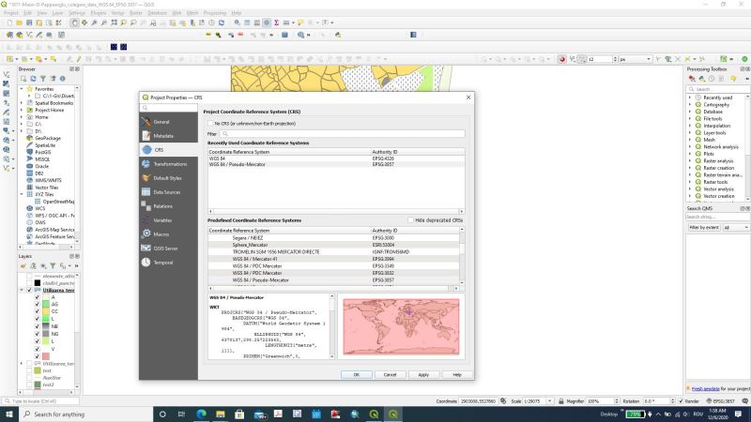Viewport: 751px width, 422px height.
Task: Click Filter by extent in Search QMS
Action: pyautogui.click(x=704, y=227)
